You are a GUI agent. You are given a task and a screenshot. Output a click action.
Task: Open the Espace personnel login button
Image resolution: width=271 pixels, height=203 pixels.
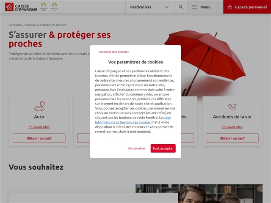coord(247,7)
